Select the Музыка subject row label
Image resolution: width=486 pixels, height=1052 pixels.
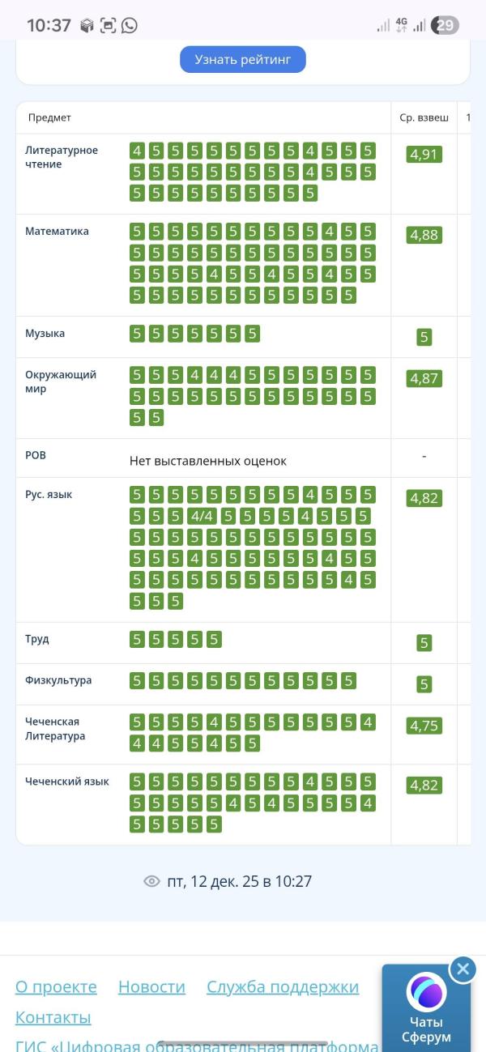[45, 333]
